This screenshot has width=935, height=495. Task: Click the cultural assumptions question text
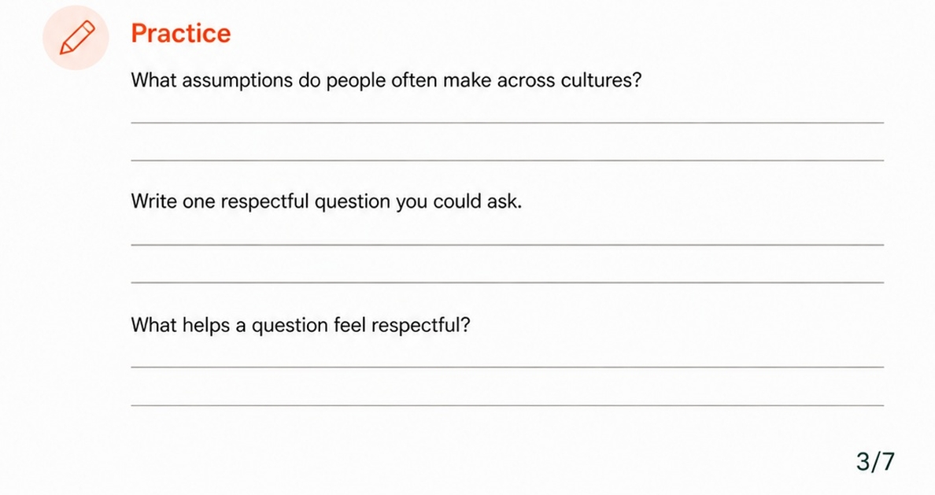[x=386, y=80]
